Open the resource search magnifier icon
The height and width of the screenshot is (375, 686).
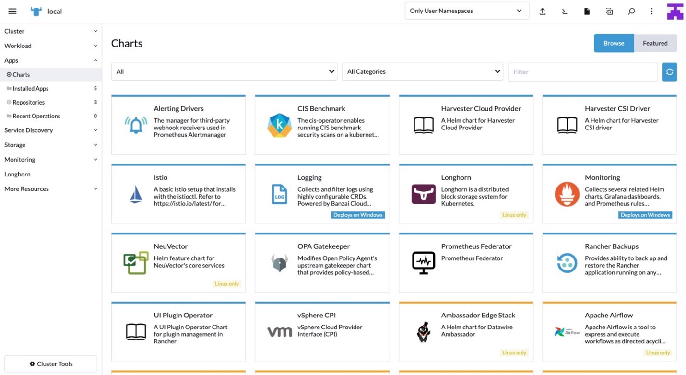click(x=631, y=11)
